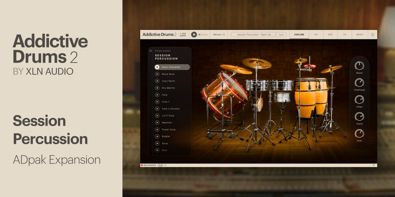Screen dimensions: 395x197
Task: Preview Basic Dancehall with its play icon
Action: coord(157,67)
